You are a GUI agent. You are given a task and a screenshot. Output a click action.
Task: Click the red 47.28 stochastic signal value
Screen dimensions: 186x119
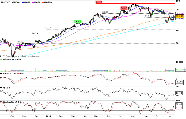179,108
